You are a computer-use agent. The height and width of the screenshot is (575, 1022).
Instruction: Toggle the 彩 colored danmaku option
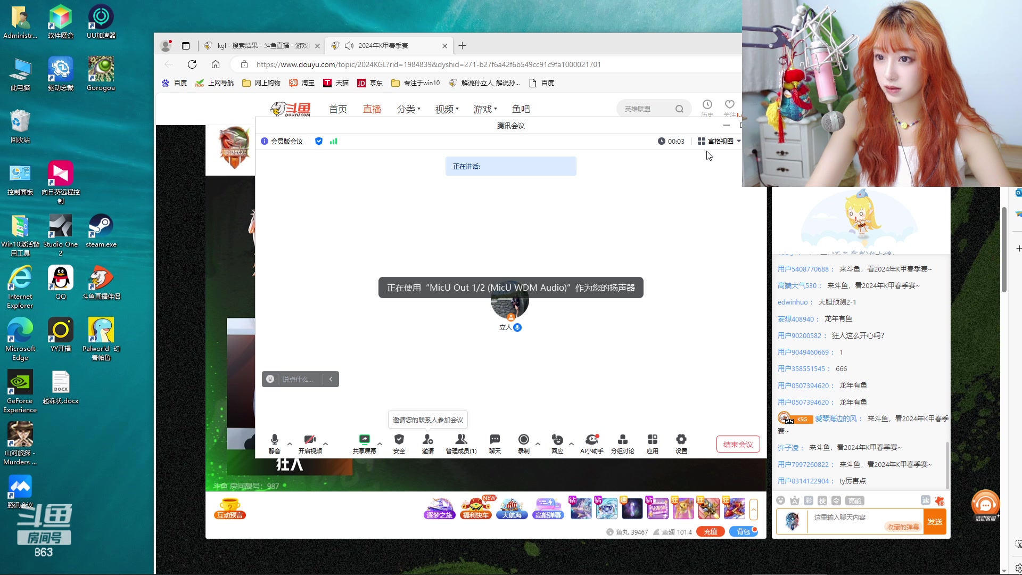point(809,500)
